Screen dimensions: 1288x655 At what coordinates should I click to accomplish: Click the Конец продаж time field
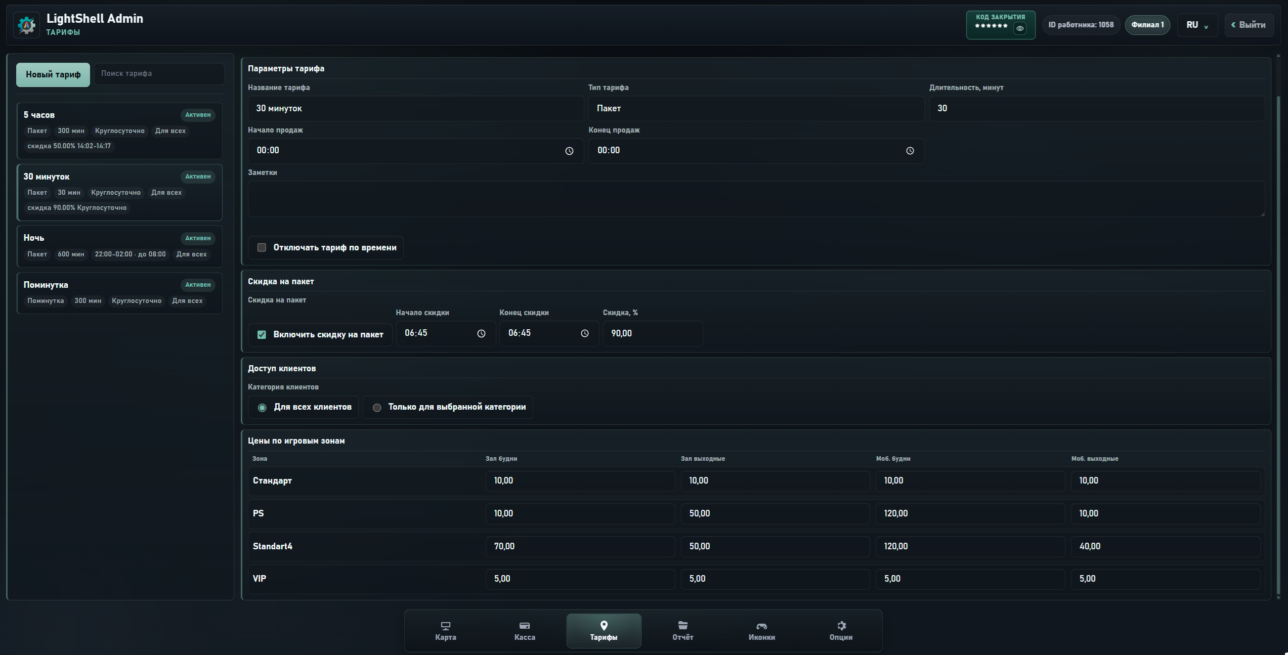pyautogui.click(x=756, y=151)
